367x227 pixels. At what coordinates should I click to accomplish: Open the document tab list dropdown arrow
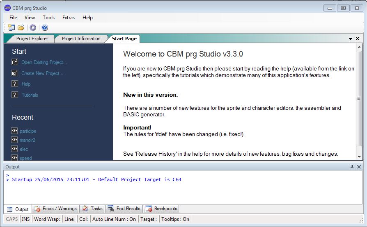point(351,39)
